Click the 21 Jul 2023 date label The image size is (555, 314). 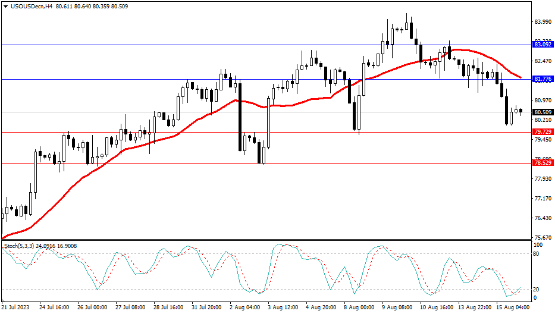(16, 307)
